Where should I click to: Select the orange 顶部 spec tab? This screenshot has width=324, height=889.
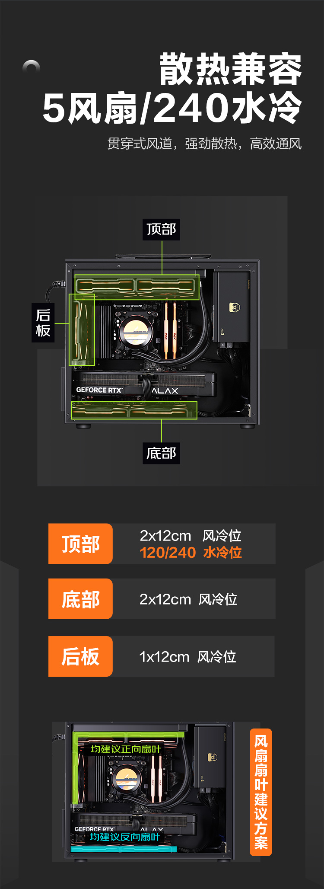(x=80, y=544)
